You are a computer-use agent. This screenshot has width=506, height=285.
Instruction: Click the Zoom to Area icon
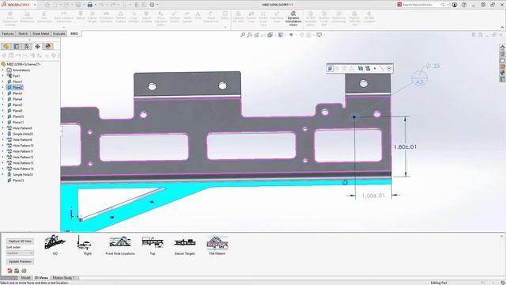pos(250,35)
